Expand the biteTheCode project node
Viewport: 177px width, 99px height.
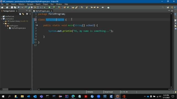[1, 16]
